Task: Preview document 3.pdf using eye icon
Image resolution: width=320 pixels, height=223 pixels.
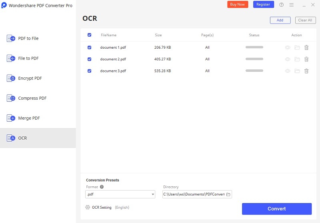Action: click(287, 71)
